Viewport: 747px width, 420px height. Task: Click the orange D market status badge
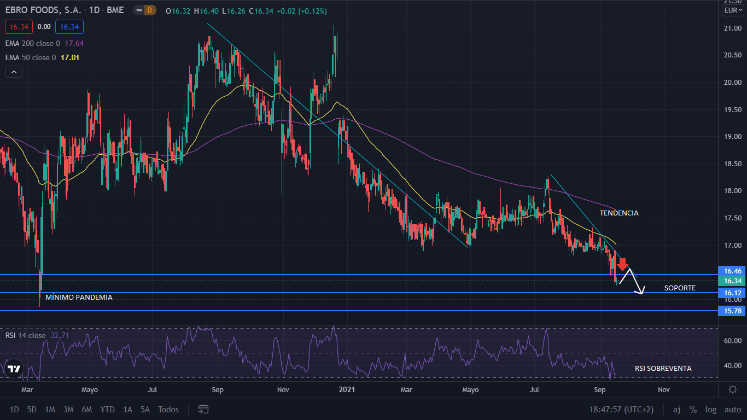(150, 10)
